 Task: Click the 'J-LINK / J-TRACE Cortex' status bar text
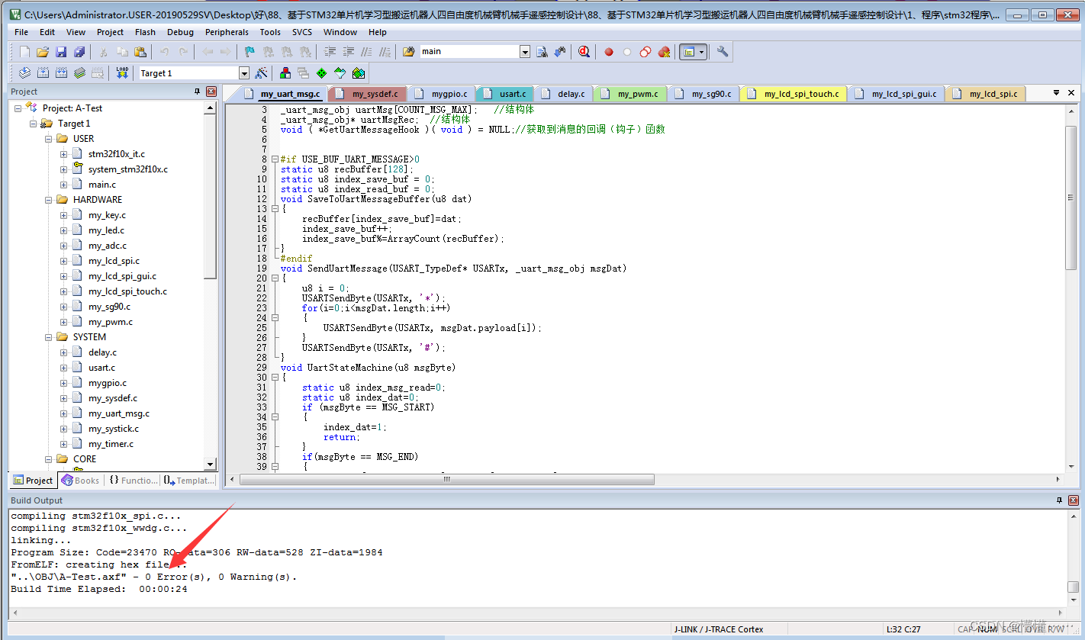click(718, 629)
